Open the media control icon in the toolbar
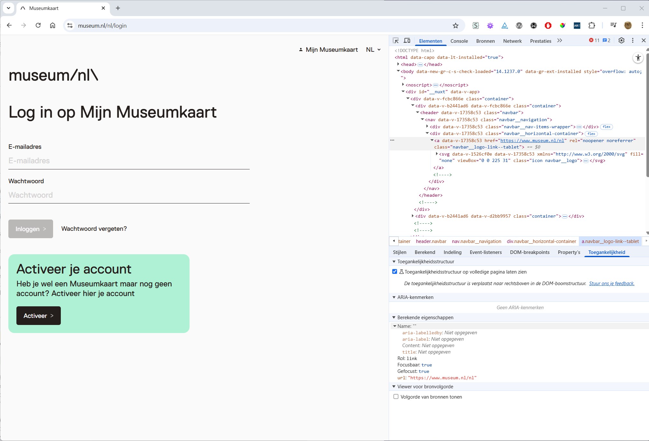Image resolution: width=649 pixels, height=441 pixels. [x=613, y=25]
